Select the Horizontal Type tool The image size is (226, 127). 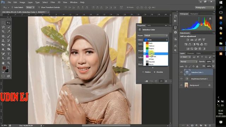click(8, 54)
